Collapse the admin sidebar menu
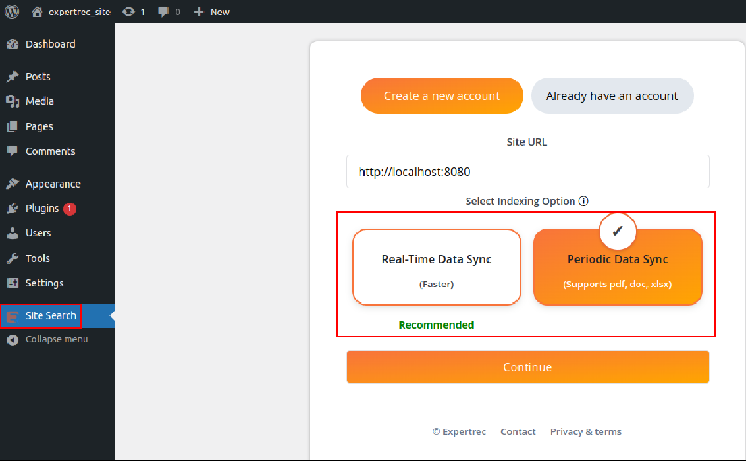 (56, 340)
